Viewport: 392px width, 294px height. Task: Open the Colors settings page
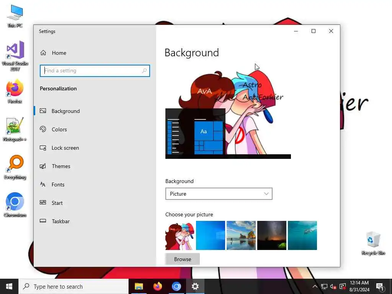click(x=95, y=129)
